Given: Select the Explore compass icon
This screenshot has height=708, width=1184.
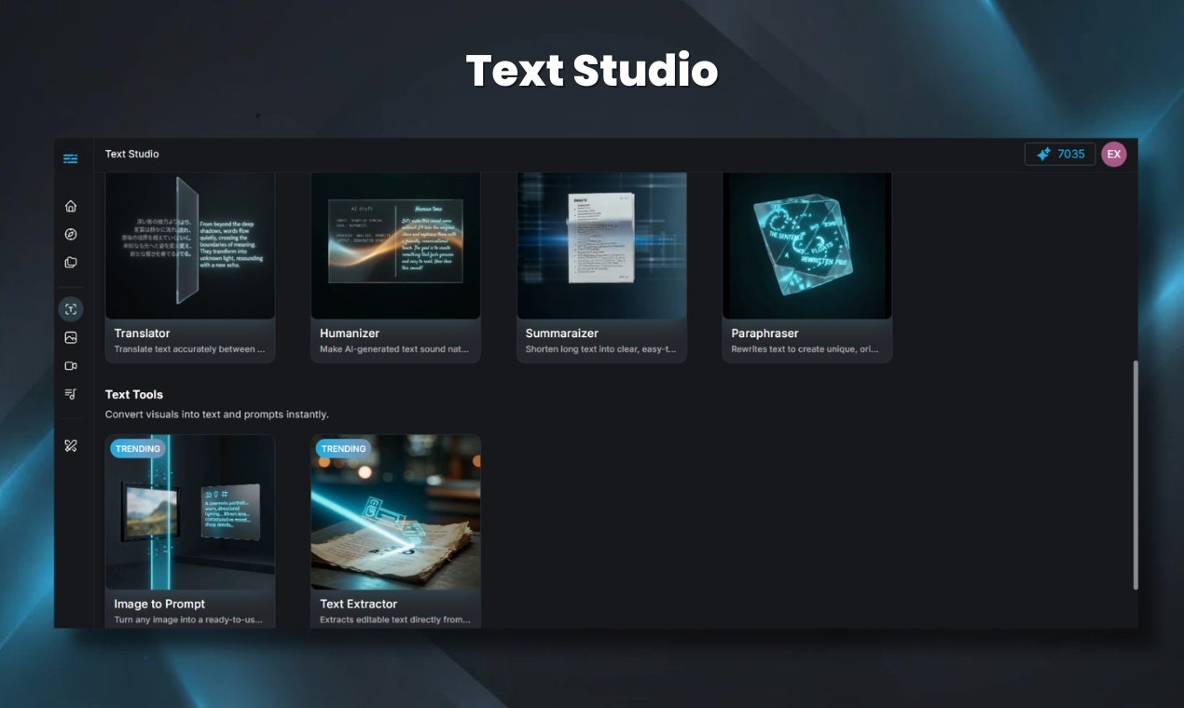Looking at the screenshot, I should (70, 234).
